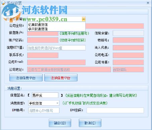Close the 系统设置 dialog window

[x=148, y=3]
